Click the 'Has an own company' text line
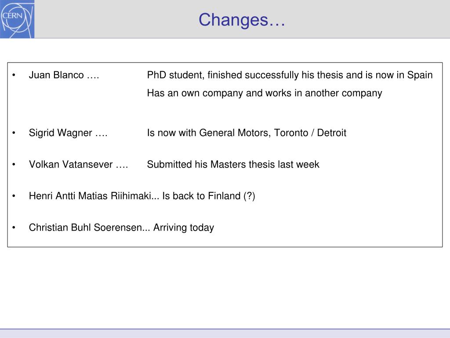450x338 pixels. pyautogui.click(x=264, y=93)
